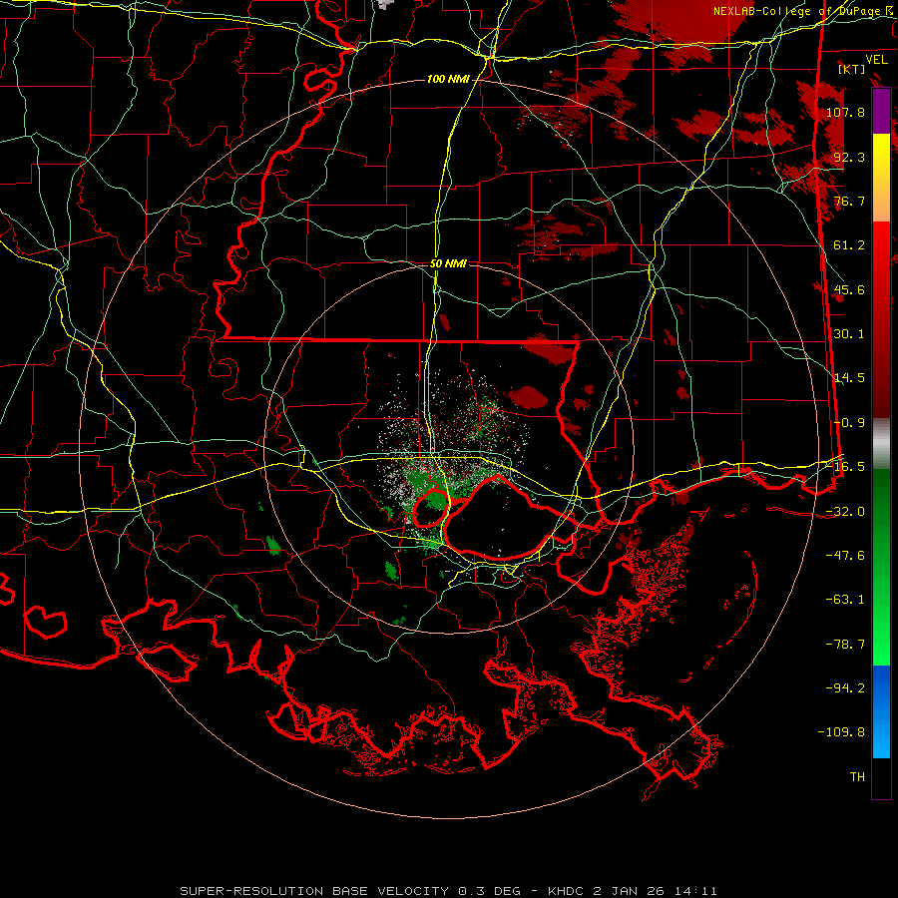Pick the purple segment of the color bar

pyautogui.click(x=881, y=111)
